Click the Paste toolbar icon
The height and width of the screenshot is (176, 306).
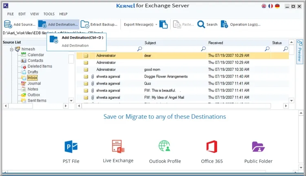click(x=177, y=24)
